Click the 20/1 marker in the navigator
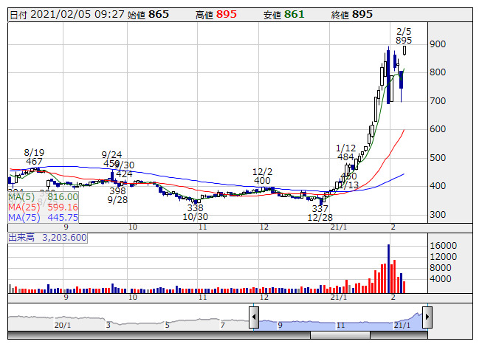This screenshot has width=482, height=347. (63, 325)
